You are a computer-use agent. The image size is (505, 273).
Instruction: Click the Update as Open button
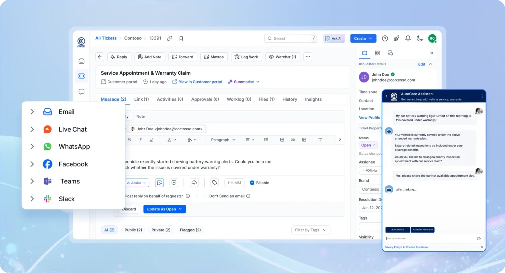click(165, 209)
